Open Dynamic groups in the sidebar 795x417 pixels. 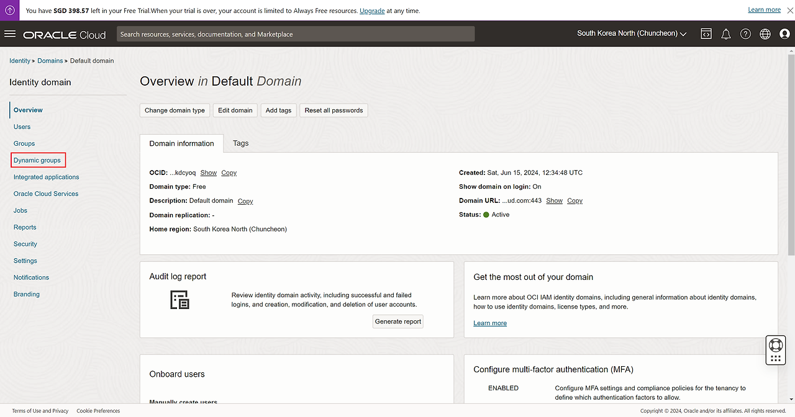point(37,160)
